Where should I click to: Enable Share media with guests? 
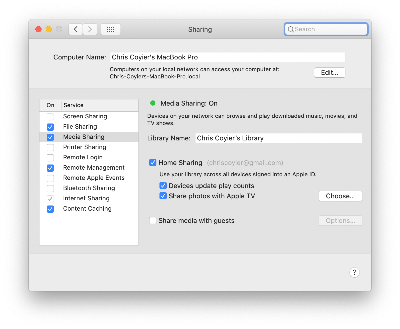[x=153, y=221]
